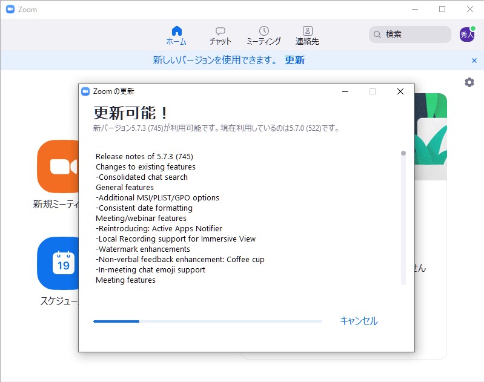Click the スケジュール label under the calendar icon
The image size is (484, 382).
point(59,301)
